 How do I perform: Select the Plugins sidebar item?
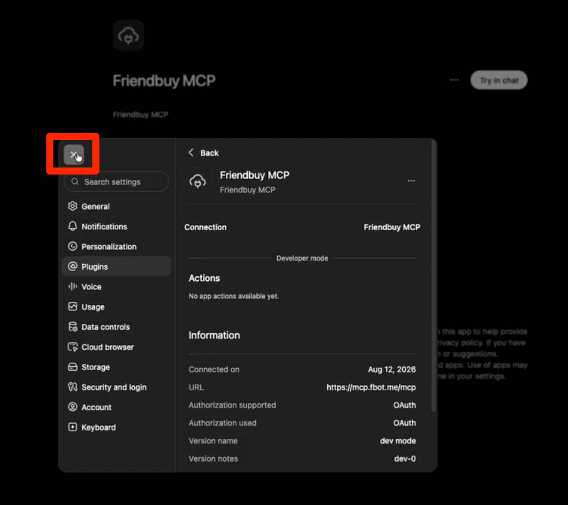(116, 267)
